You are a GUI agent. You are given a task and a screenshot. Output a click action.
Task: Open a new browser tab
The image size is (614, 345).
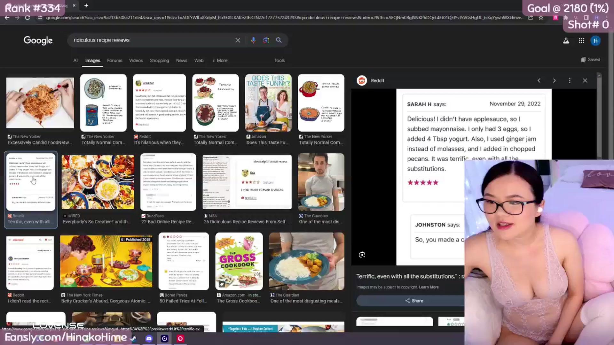click(x=86, y=5)
